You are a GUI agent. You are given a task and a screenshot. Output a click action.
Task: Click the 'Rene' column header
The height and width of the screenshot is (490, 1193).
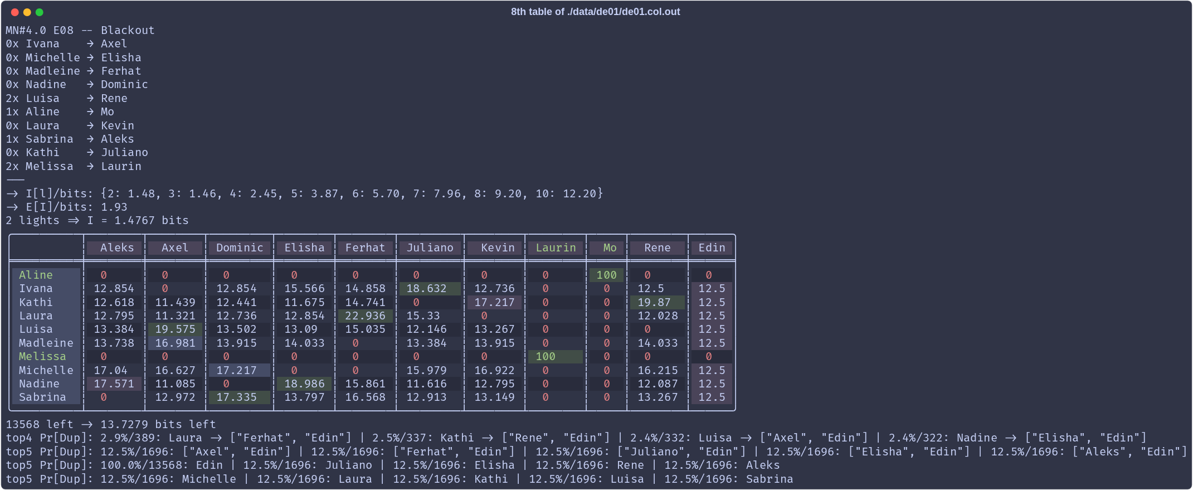[x=658, y=248]
